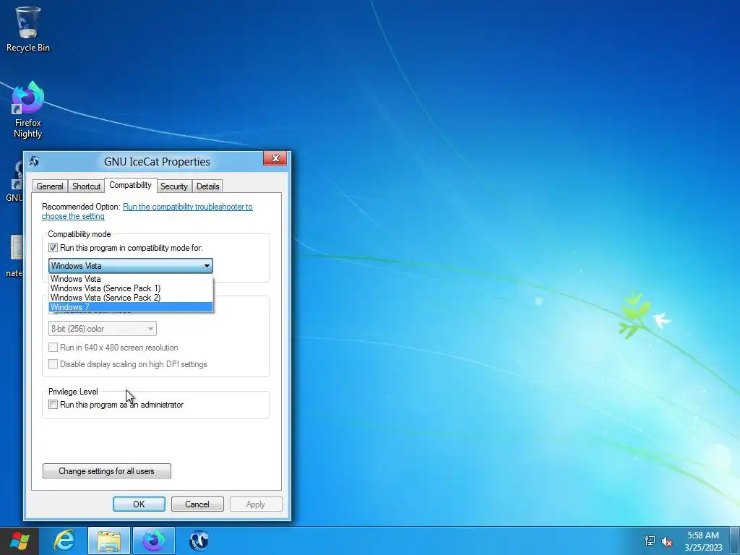Click the IceCat icon in the Properties title bar
The image size is (740, 555).
pyautogui.click(x=35, y=161)
